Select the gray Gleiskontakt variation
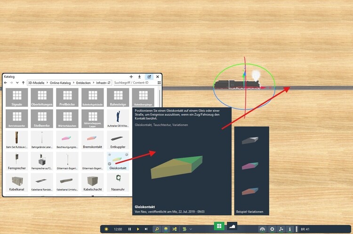 (x=250, y=140)
